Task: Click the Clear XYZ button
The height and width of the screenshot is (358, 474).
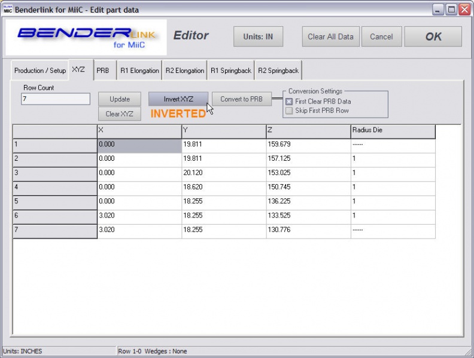Action: click(119, 114)
